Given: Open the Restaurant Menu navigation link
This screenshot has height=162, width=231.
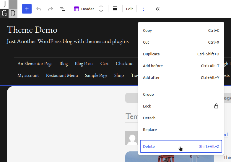Looking at the screenshot, I should [x=62, y=75].
